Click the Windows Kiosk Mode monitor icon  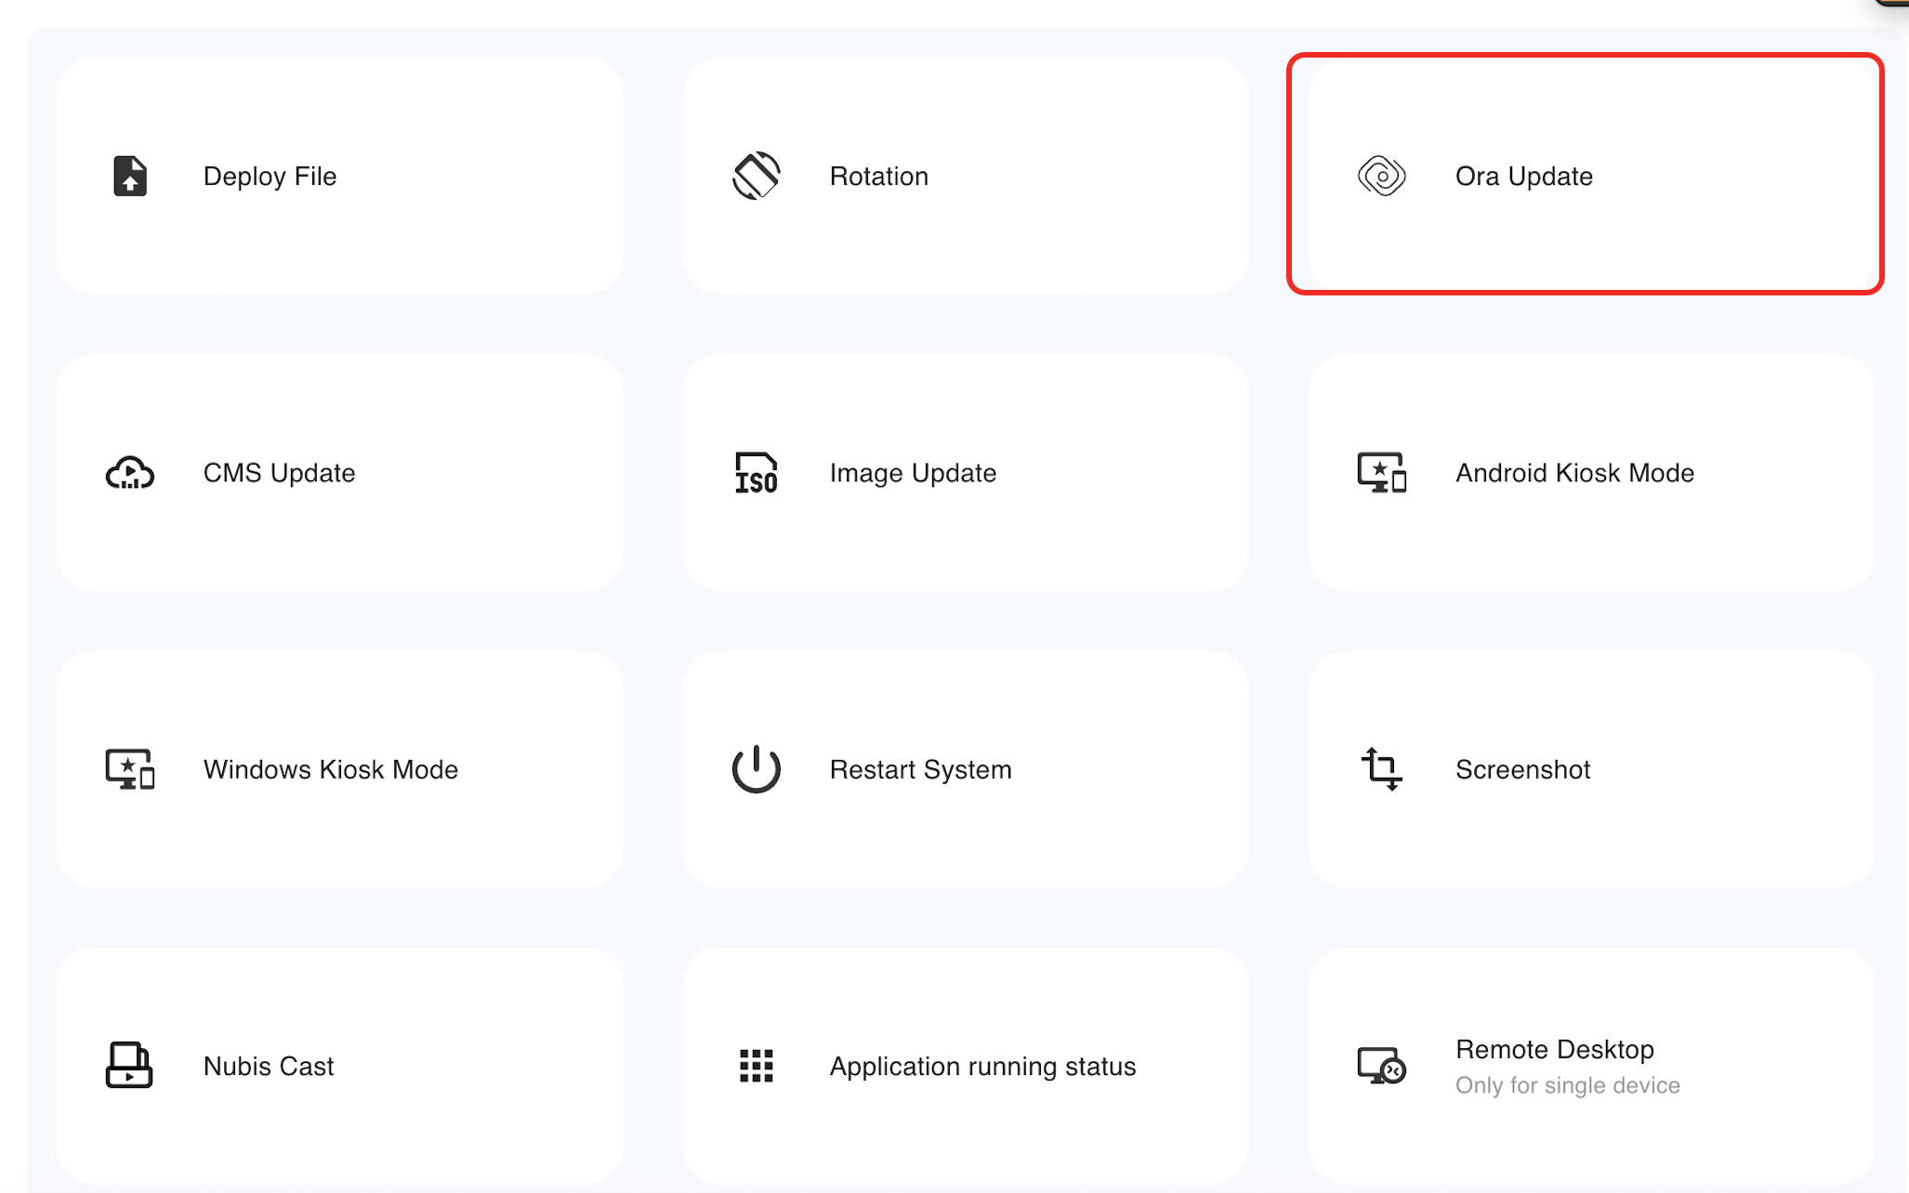coord(130,769)
